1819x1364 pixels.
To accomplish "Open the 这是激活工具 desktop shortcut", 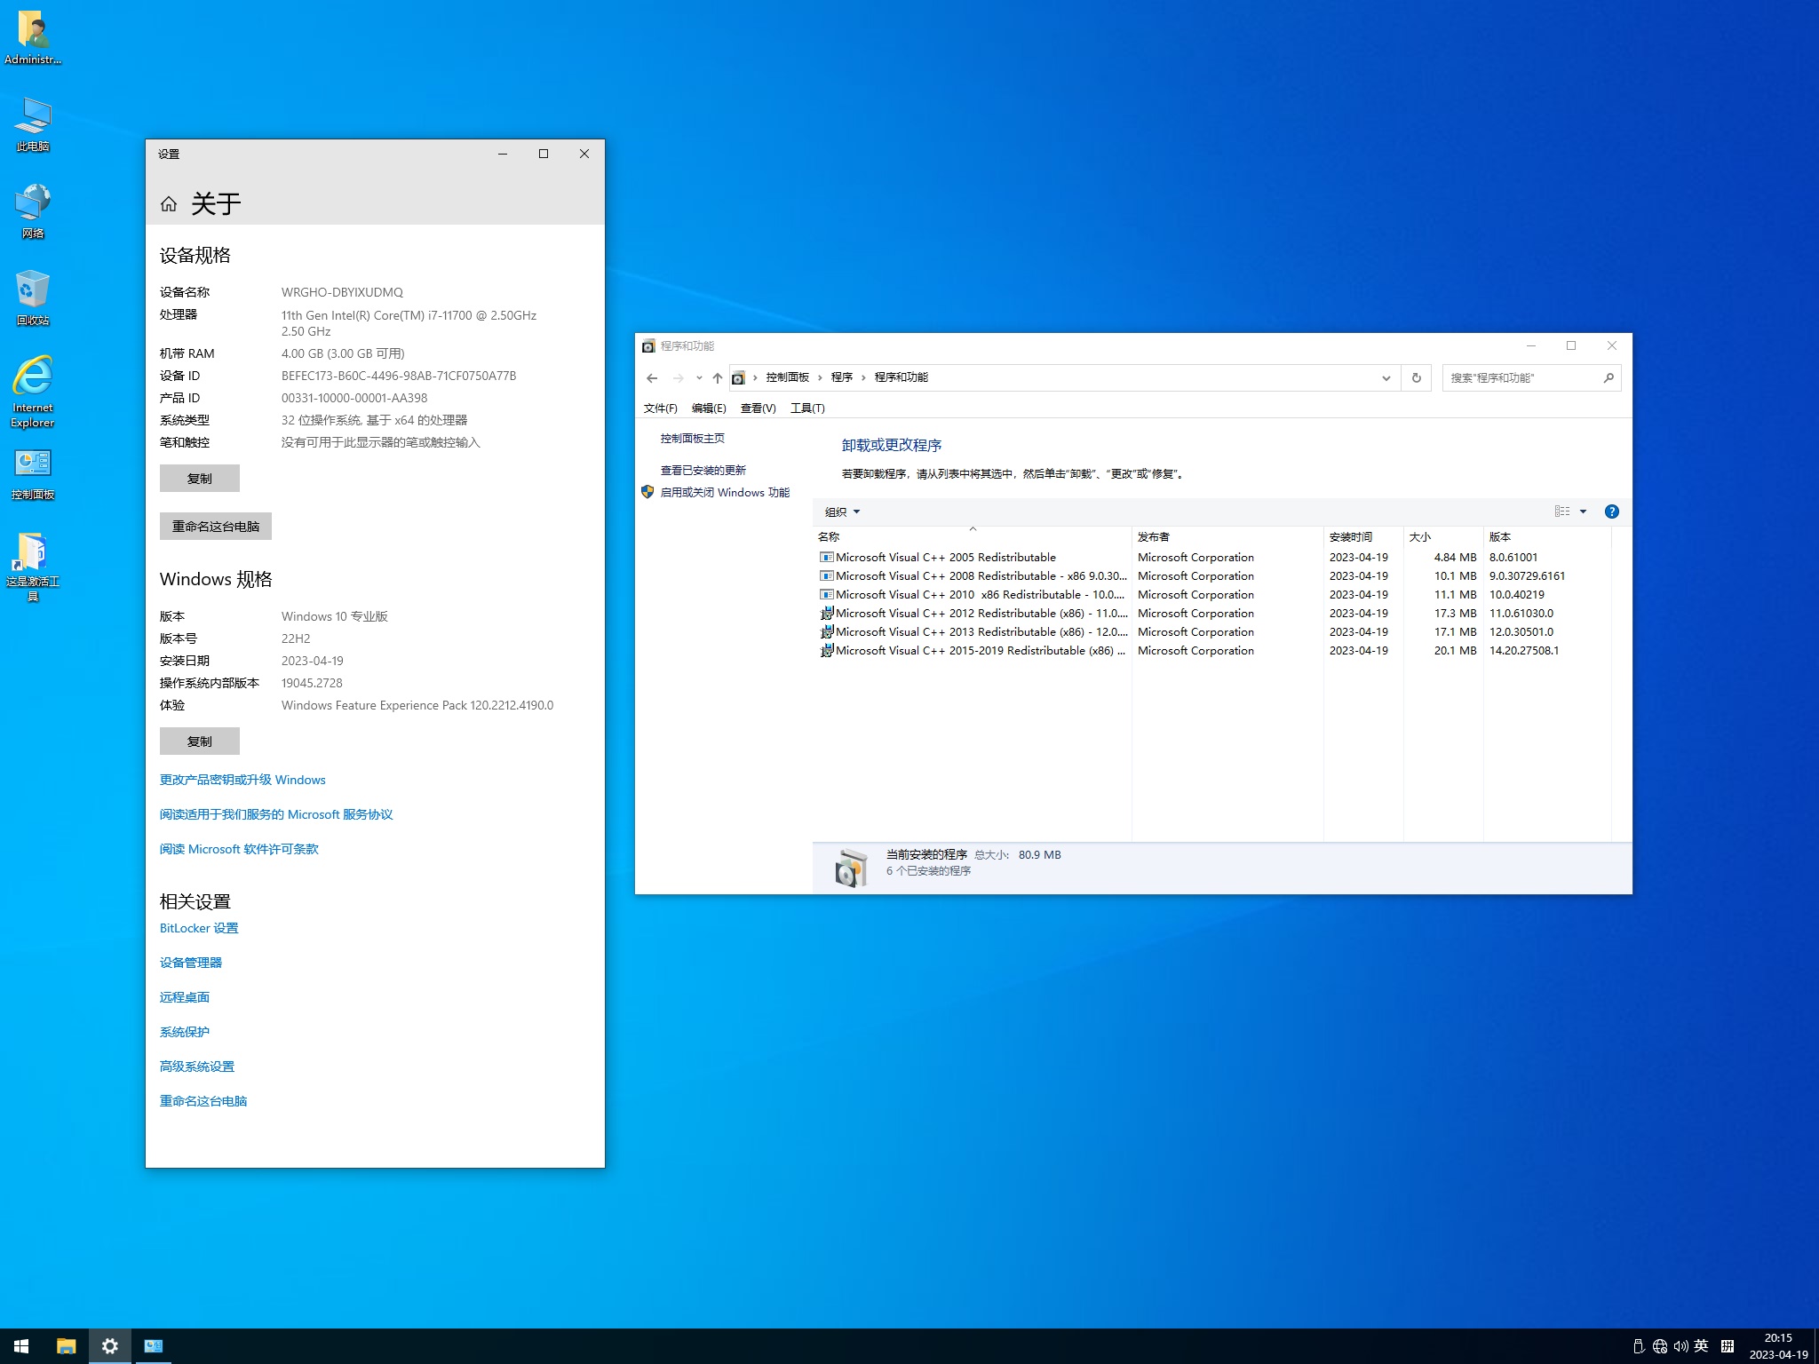I will [x=33, y=567].
